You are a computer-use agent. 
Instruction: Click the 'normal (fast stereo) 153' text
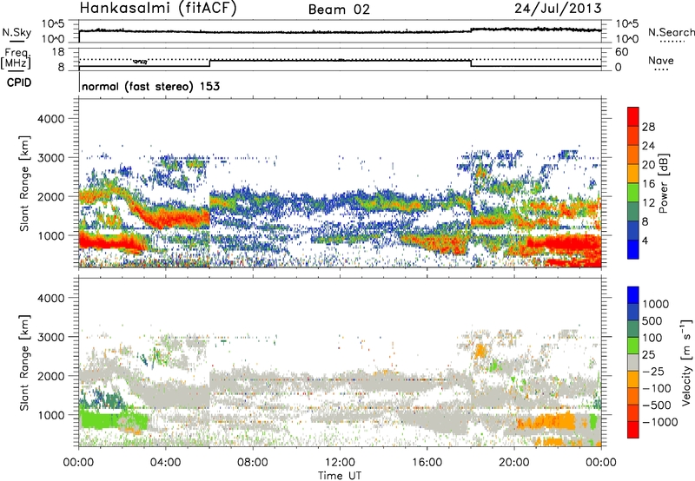(x=150, y=86)
